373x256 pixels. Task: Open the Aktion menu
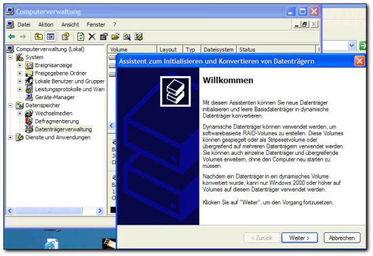point(45,24)
